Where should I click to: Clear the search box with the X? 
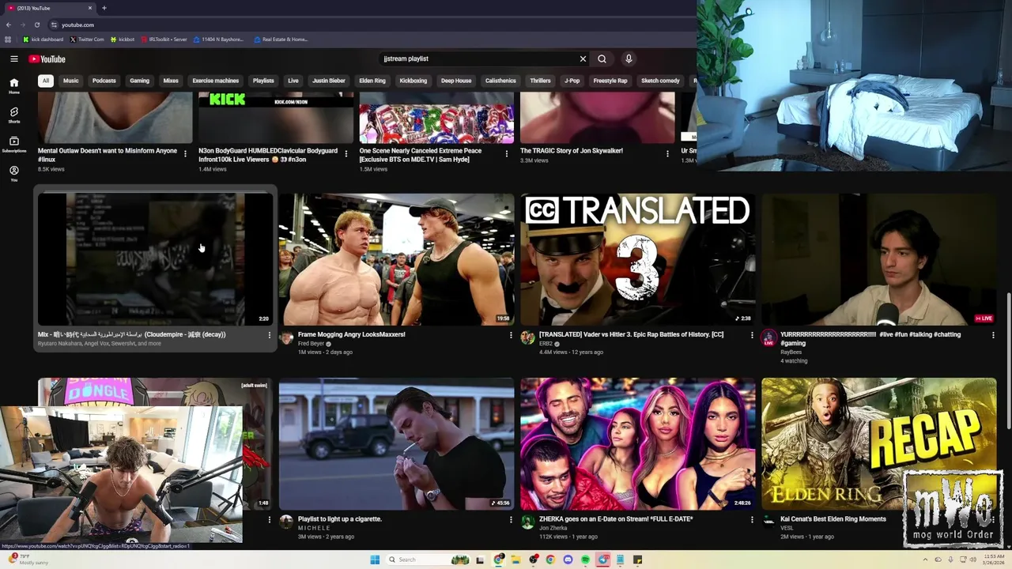tap(583, 58)
